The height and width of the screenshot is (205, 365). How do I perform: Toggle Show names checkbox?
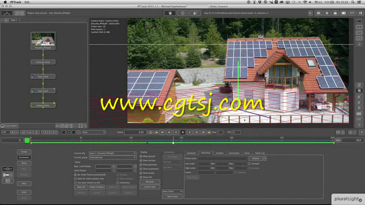point(141,173)
